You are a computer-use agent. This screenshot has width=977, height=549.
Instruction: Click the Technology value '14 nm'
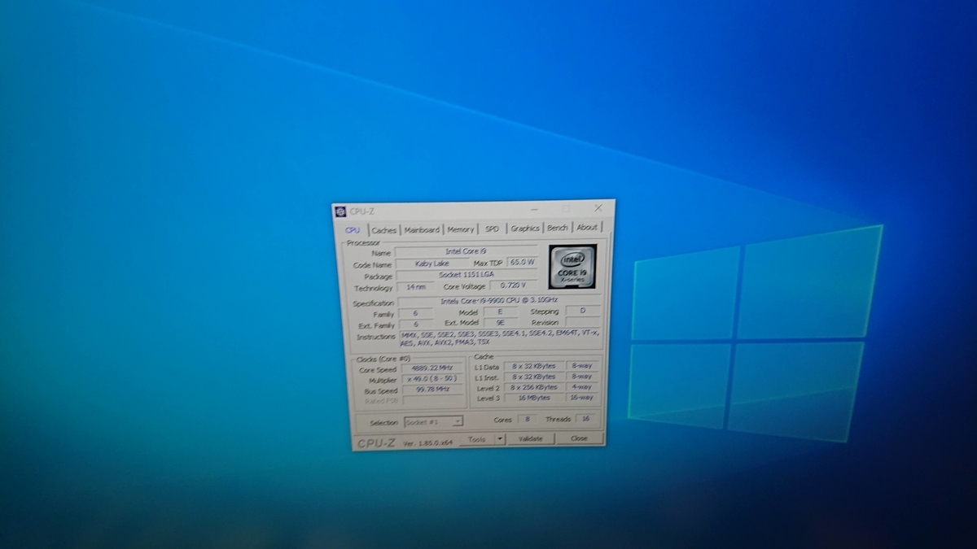[416, 287]
